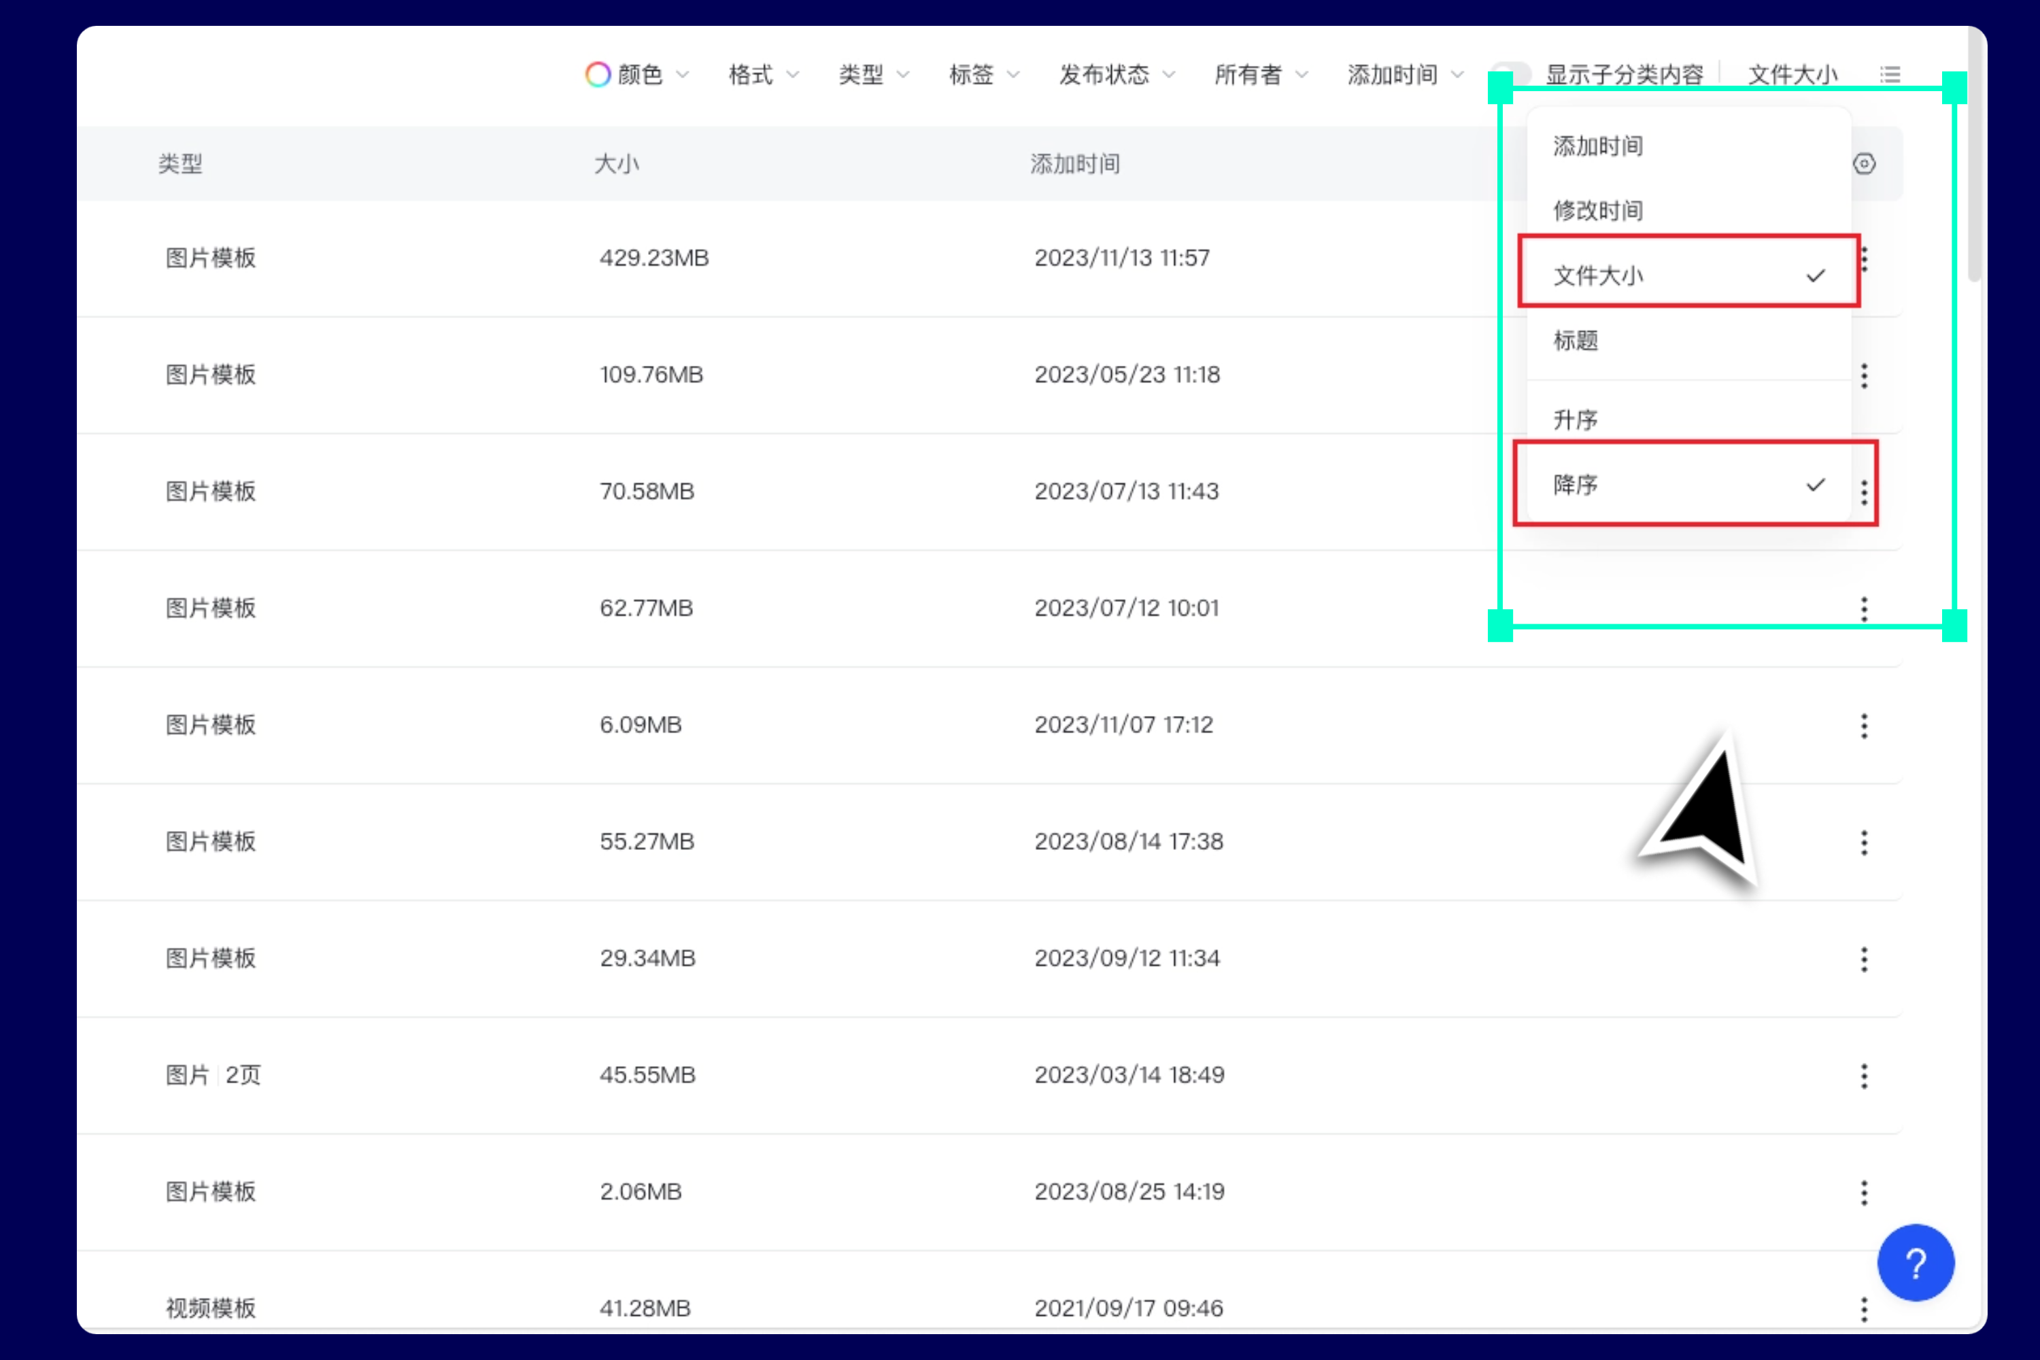Open more options for 6.09MB row
The height and width of the screenshot is (1360, 2040).
1864,726
